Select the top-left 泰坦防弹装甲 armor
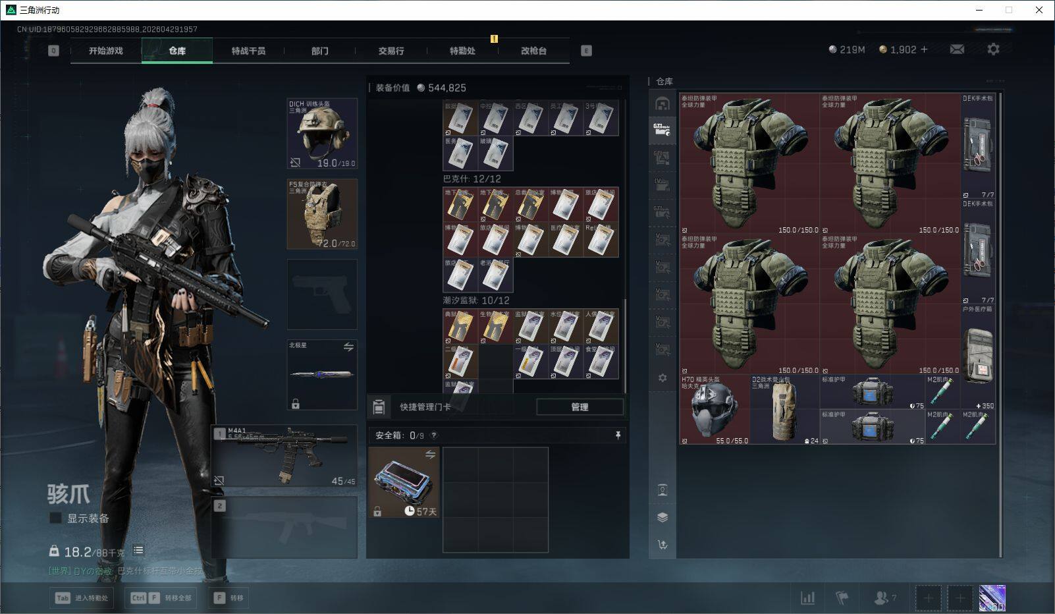This screenshot has height=614, width=1055. 750,164
